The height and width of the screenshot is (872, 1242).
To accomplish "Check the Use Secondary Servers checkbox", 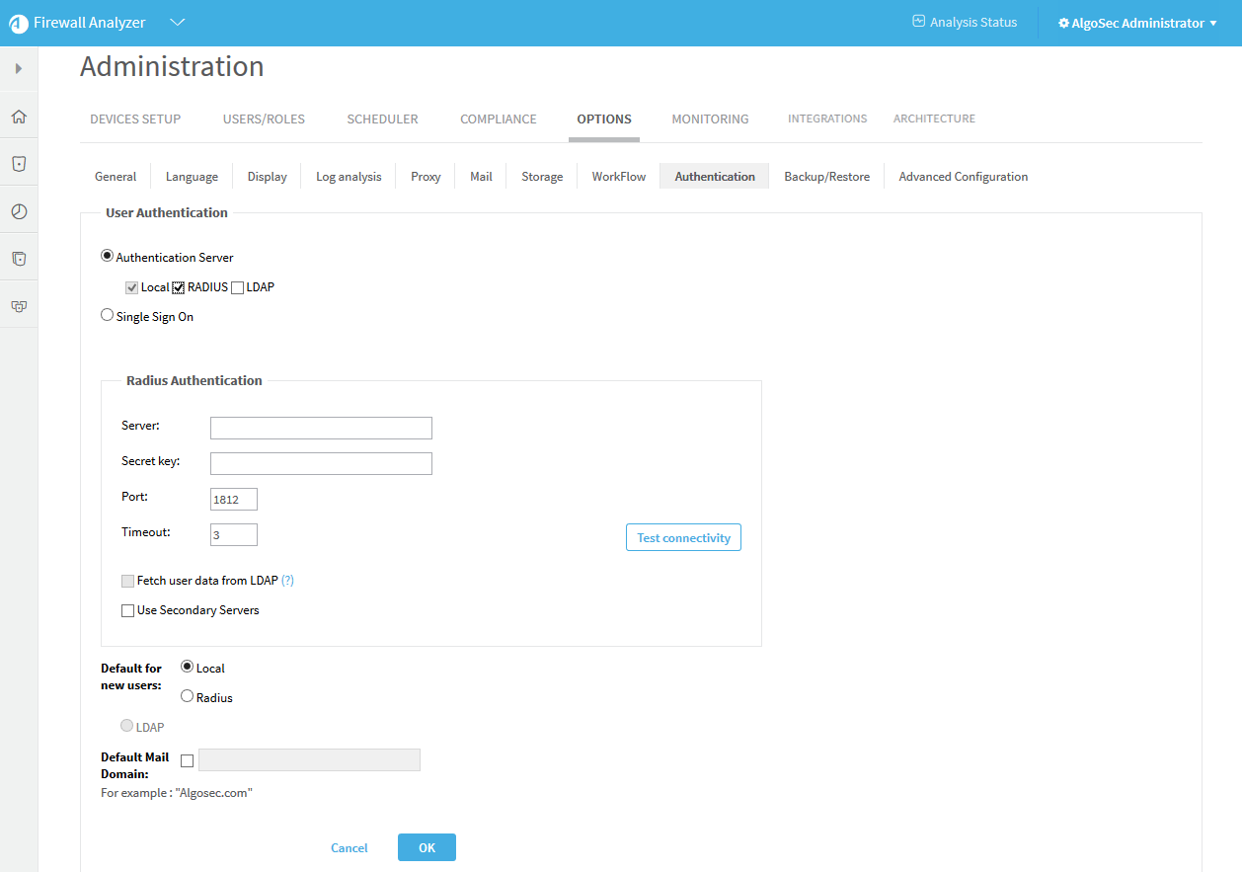I will click(127, 611).
